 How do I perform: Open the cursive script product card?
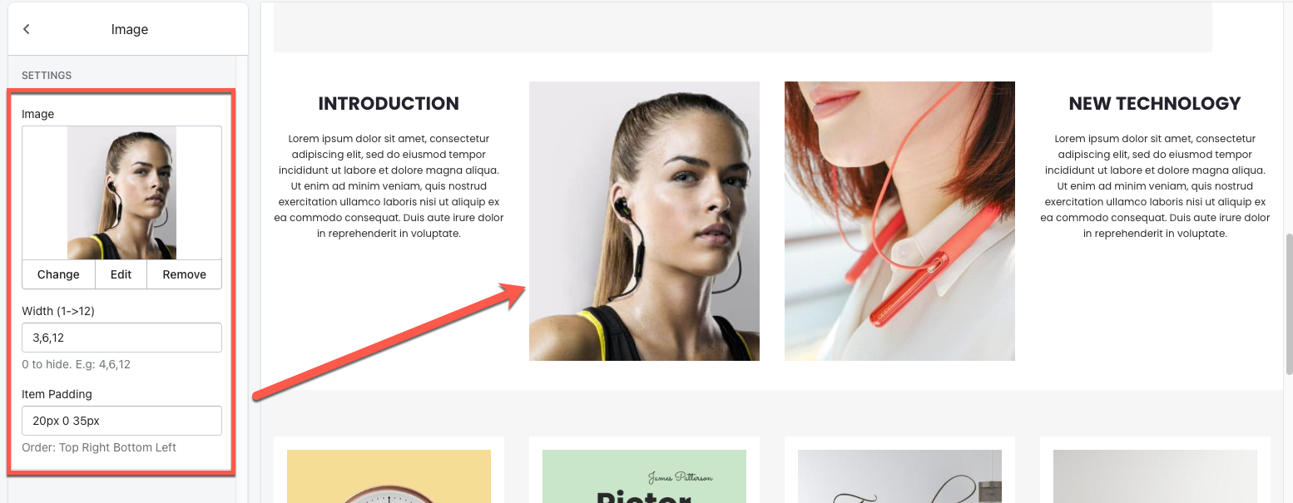[x=899, y=470]
